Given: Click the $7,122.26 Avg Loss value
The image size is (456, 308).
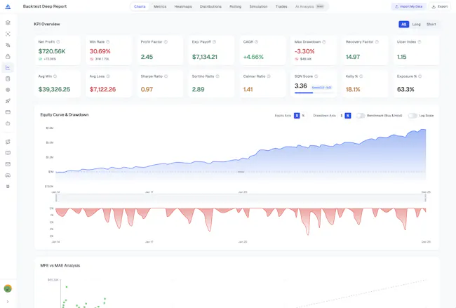Looking at the screenshot, I should coord(102,90).
